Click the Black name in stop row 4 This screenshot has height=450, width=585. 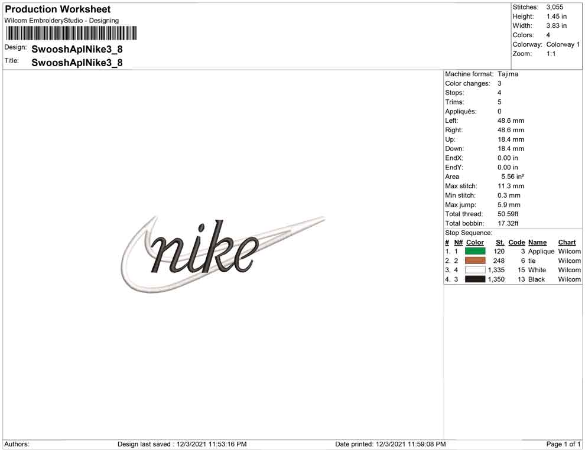537,279
